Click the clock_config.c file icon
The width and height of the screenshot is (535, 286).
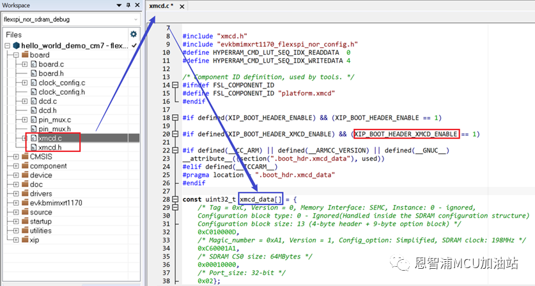pos(33,83)
